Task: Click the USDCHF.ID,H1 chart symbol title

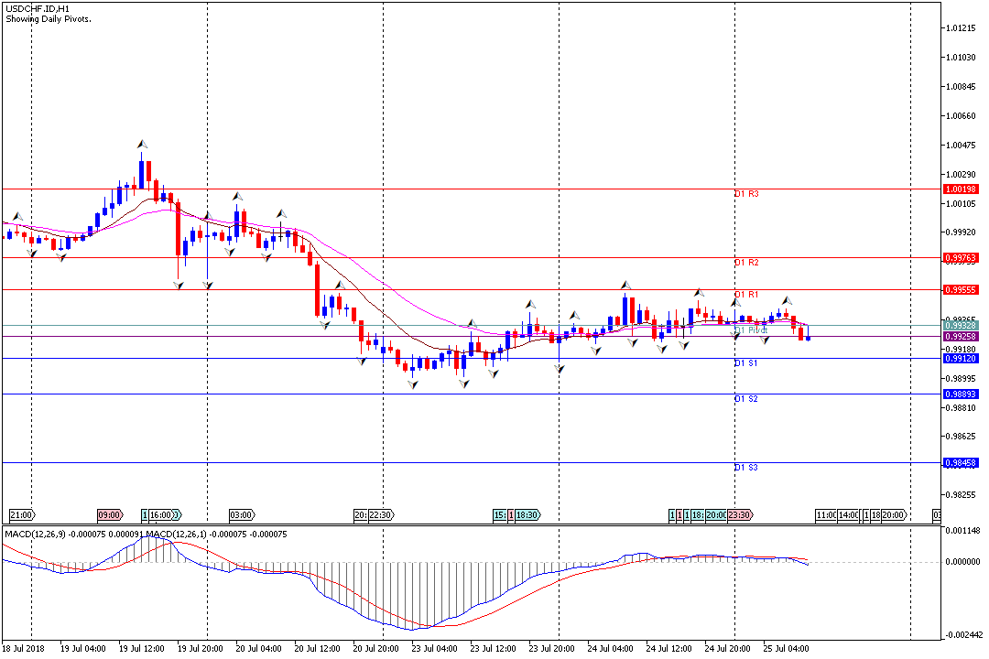Action: (x=38, y=9)
